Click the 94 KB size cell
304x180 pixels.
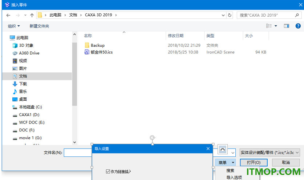(261, 52)
